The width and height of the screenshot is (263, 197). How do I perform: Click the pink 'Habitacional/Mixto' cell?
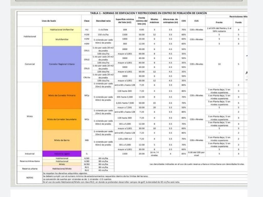click(x=62, y=169)
